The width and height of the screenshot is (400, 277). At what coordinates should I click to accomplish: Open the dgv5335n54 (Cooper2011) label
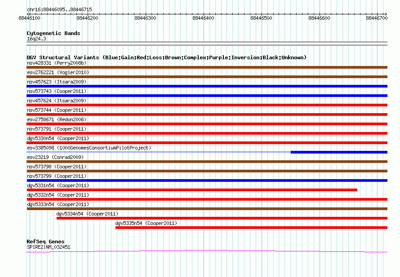146,223
